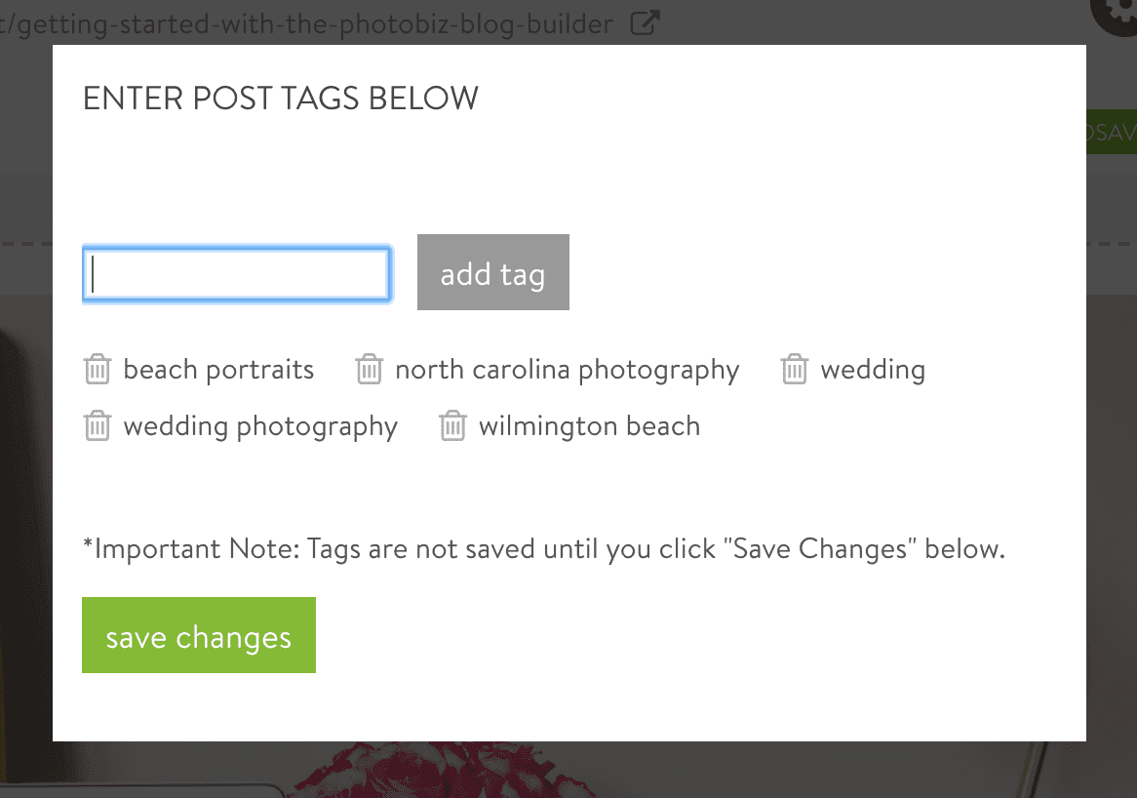This screenshot has height=798, width=1137.
Task: Click the green "save changes" button
Action: click(198, 635)
